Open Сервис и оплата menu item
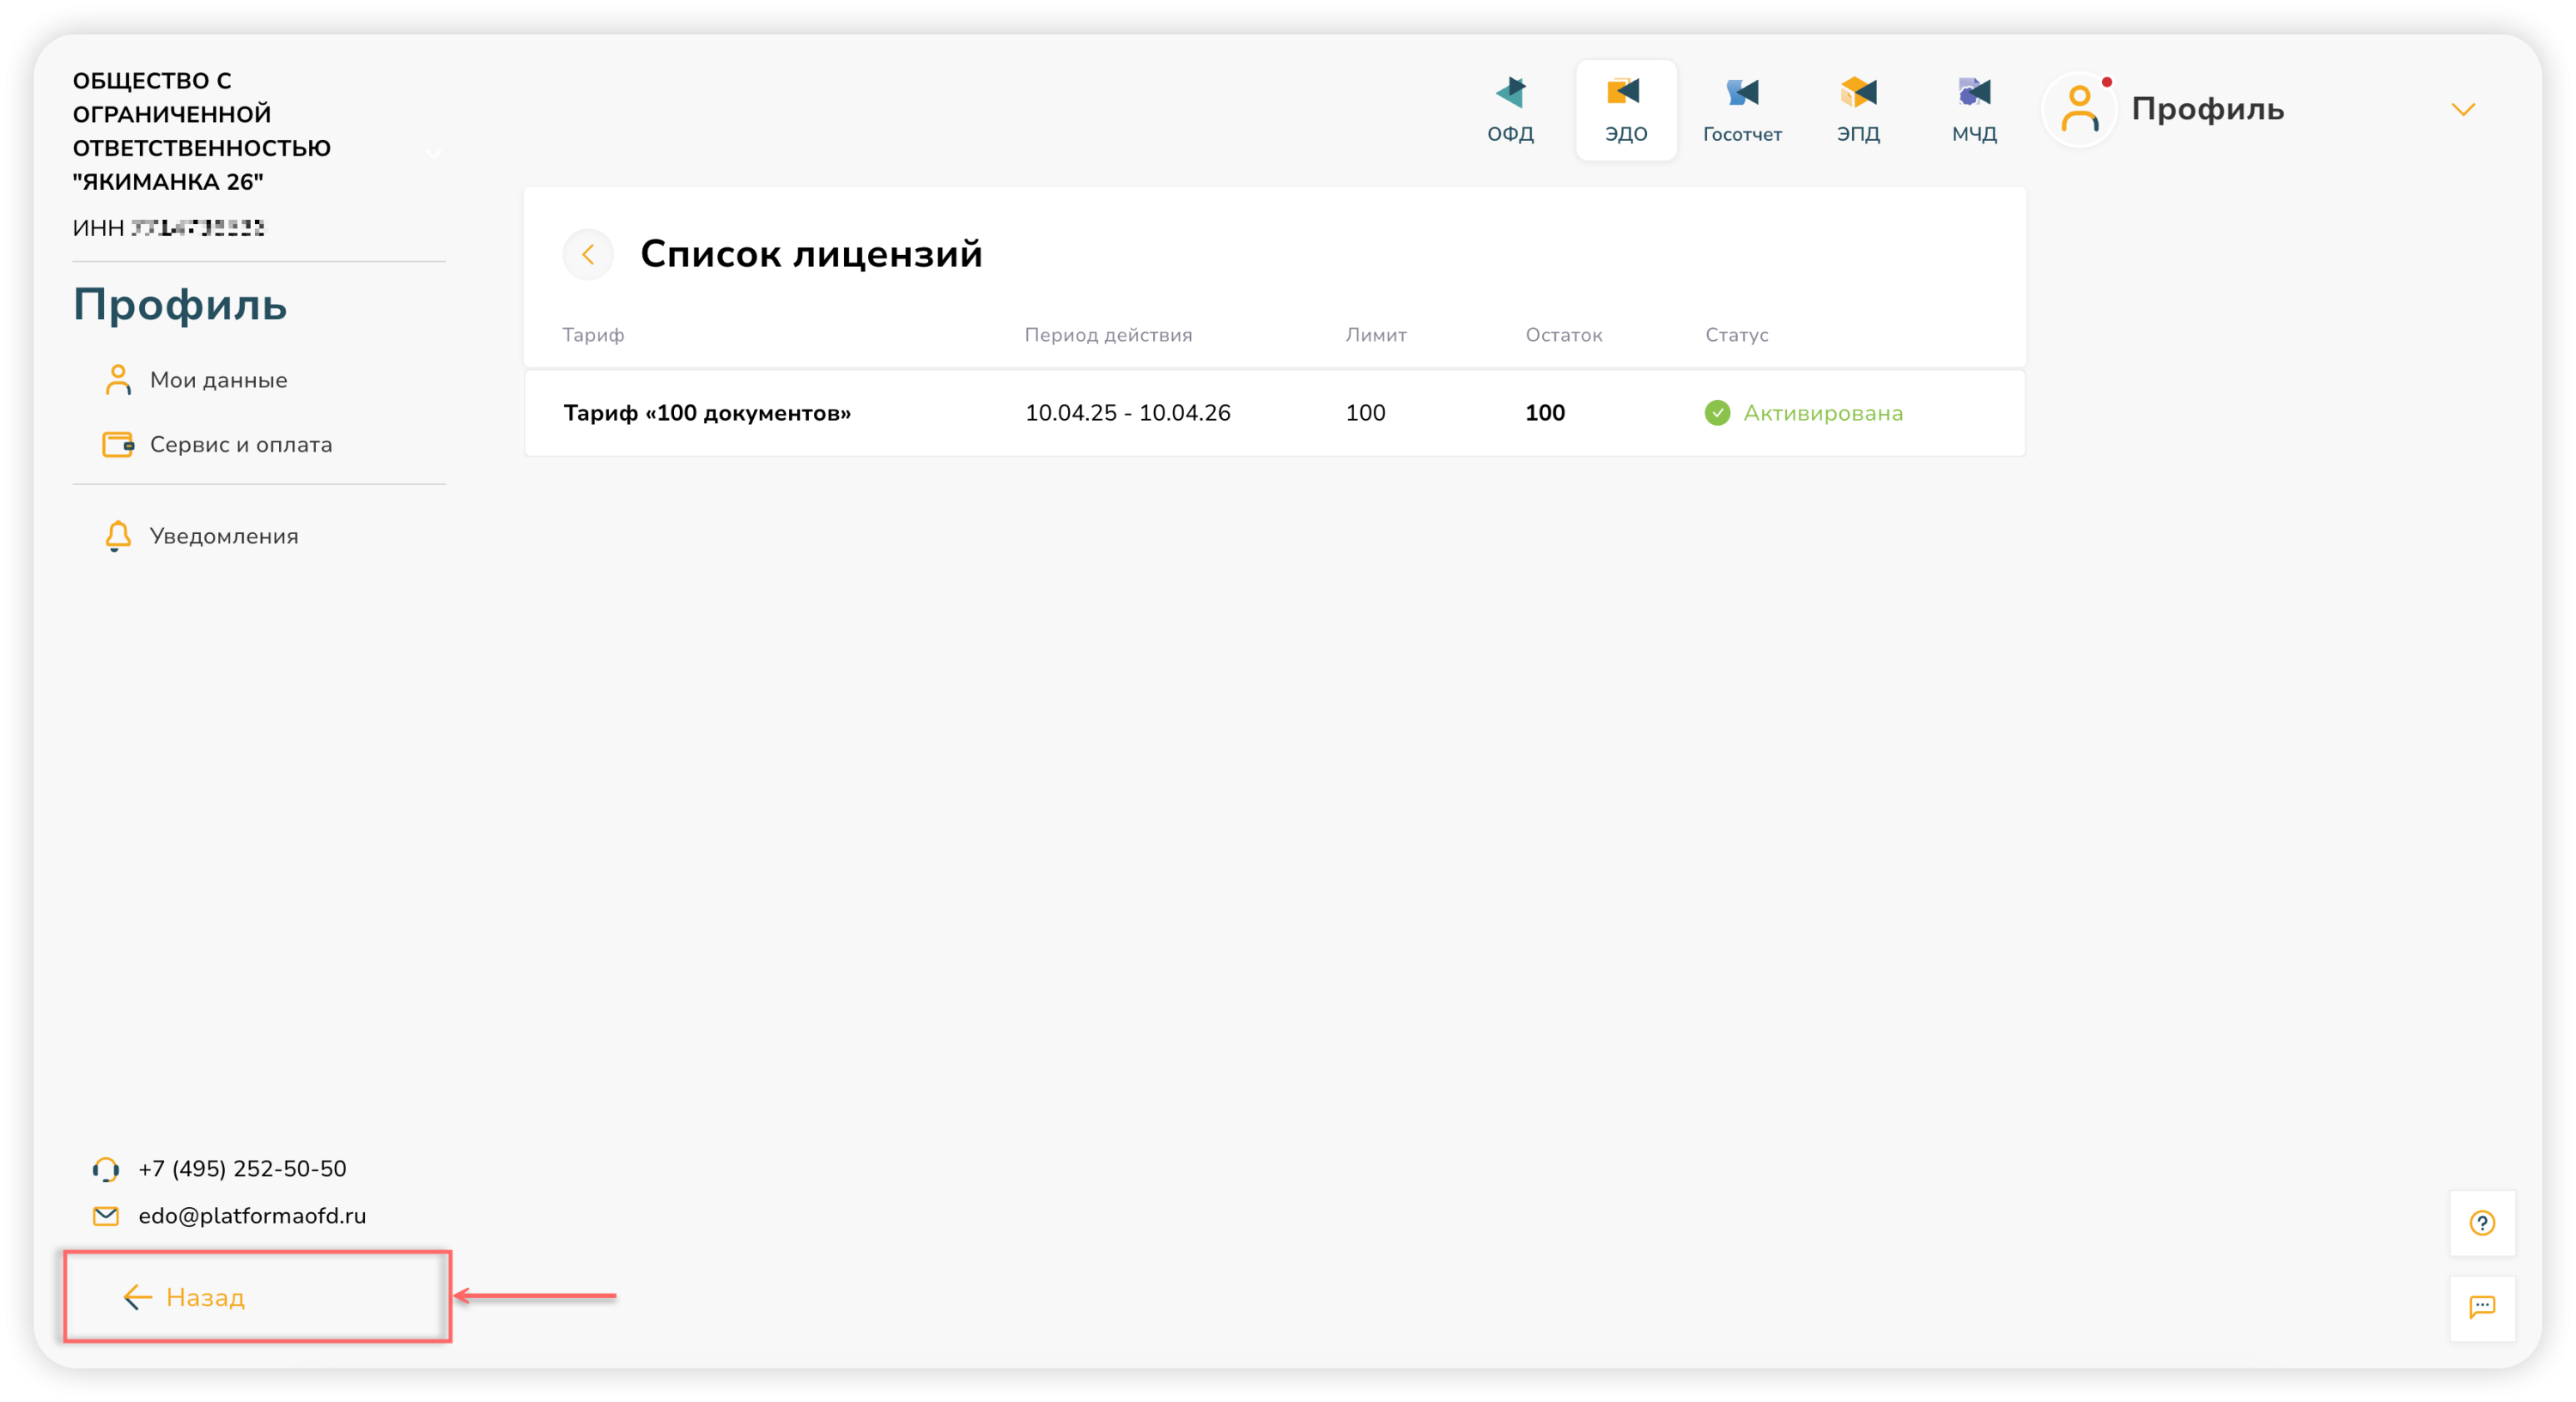Image resolution: width=2576 pixels, height=1402 pixels. pos(240,444)
